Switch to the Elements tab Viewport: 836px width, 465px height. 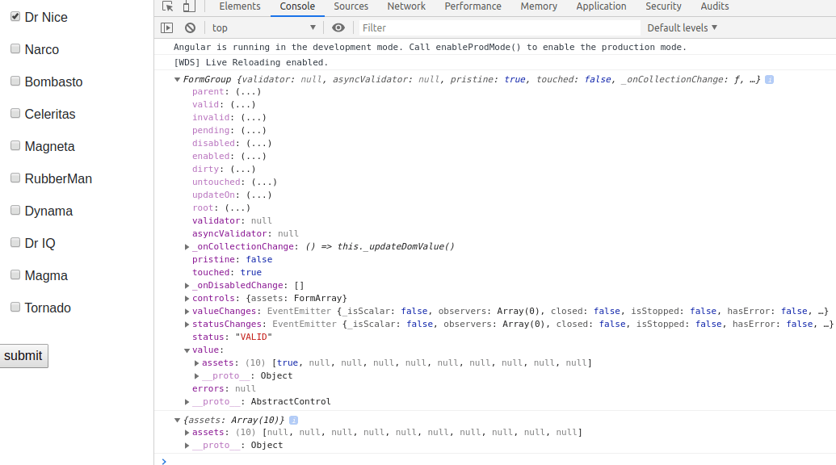[239, 6]
